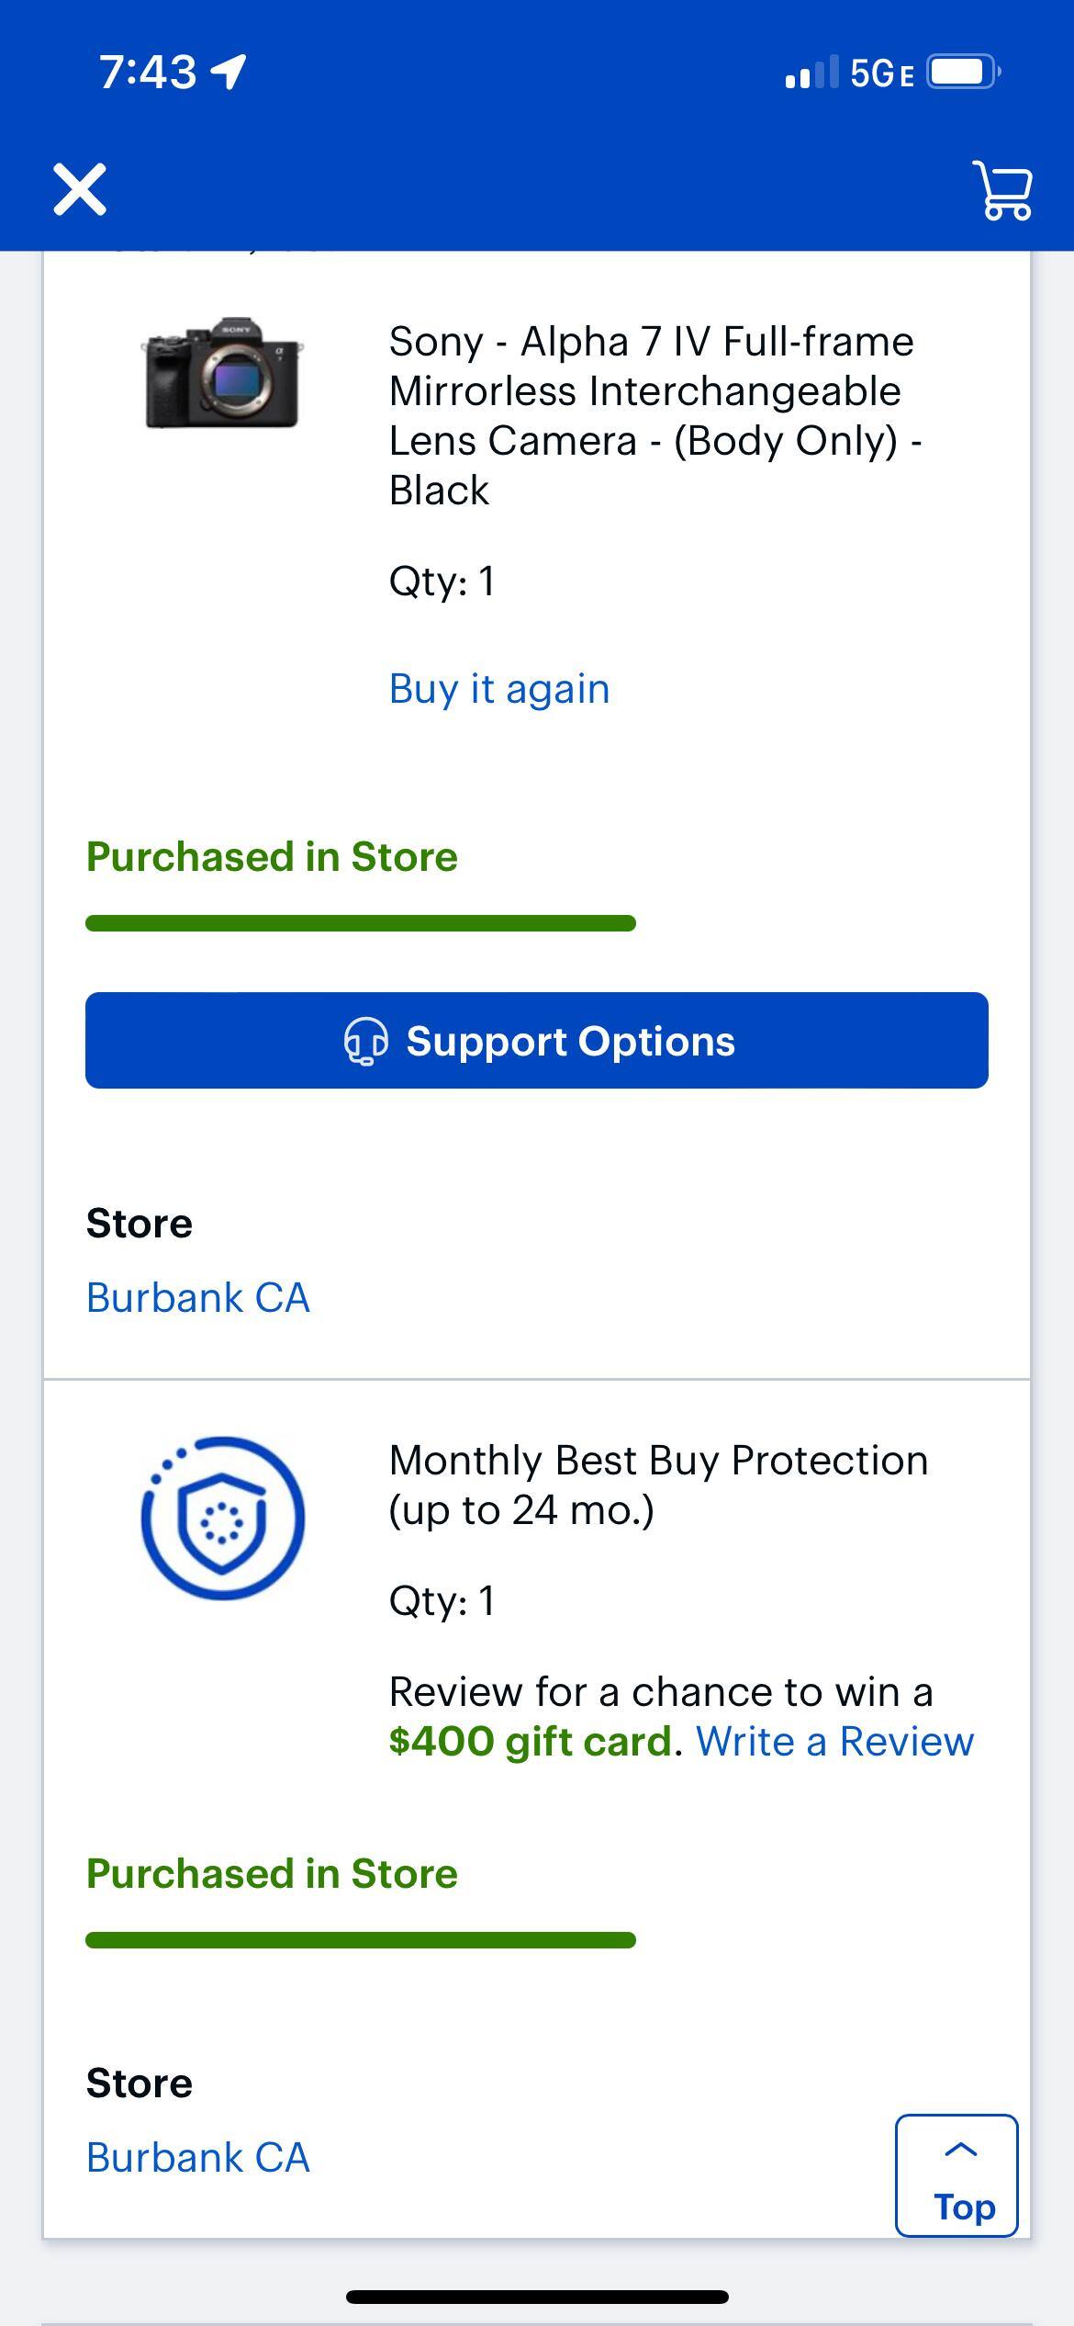The width and height of the screenshot is (1074, 2326).
Task: Click Buy it again for the camera
Action: pyautogui.click(x=499, y=687)
